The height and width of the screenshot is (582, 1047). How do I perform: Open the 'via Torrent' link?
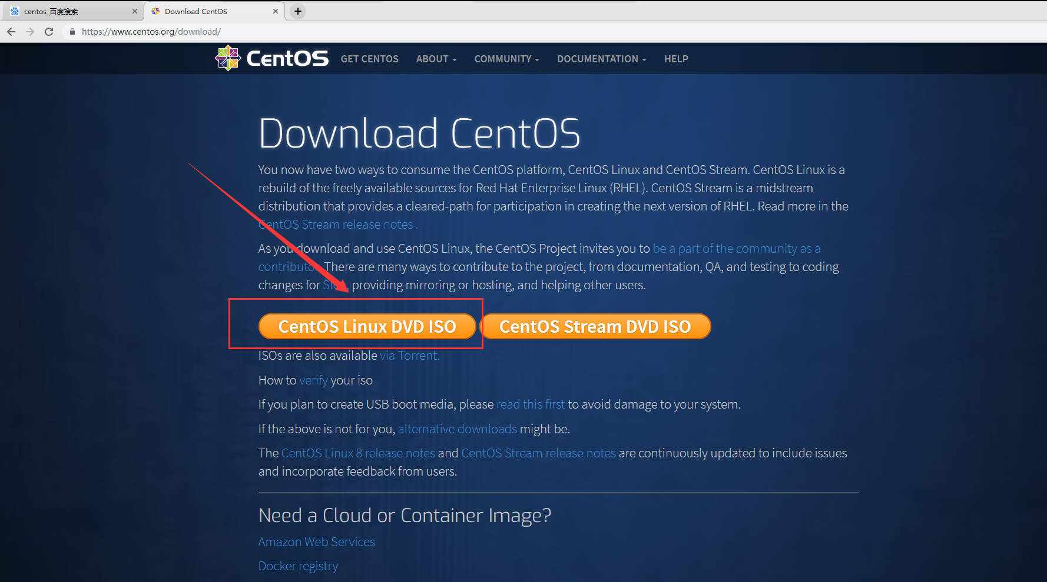coord(409,356)
